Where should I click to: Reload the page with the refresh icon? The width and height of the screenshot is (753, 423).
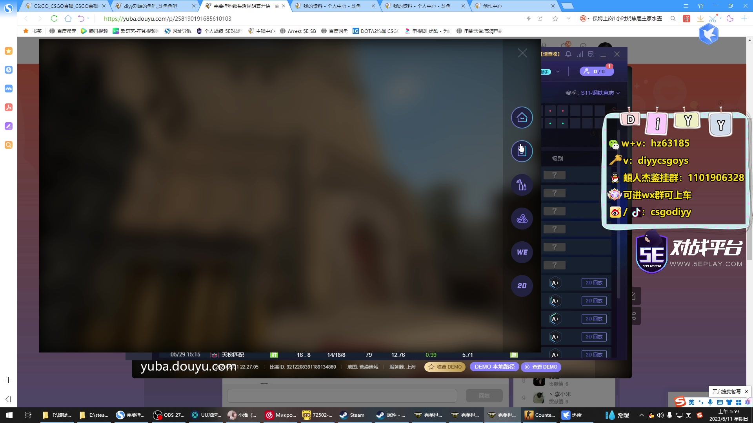click(54, 18)
